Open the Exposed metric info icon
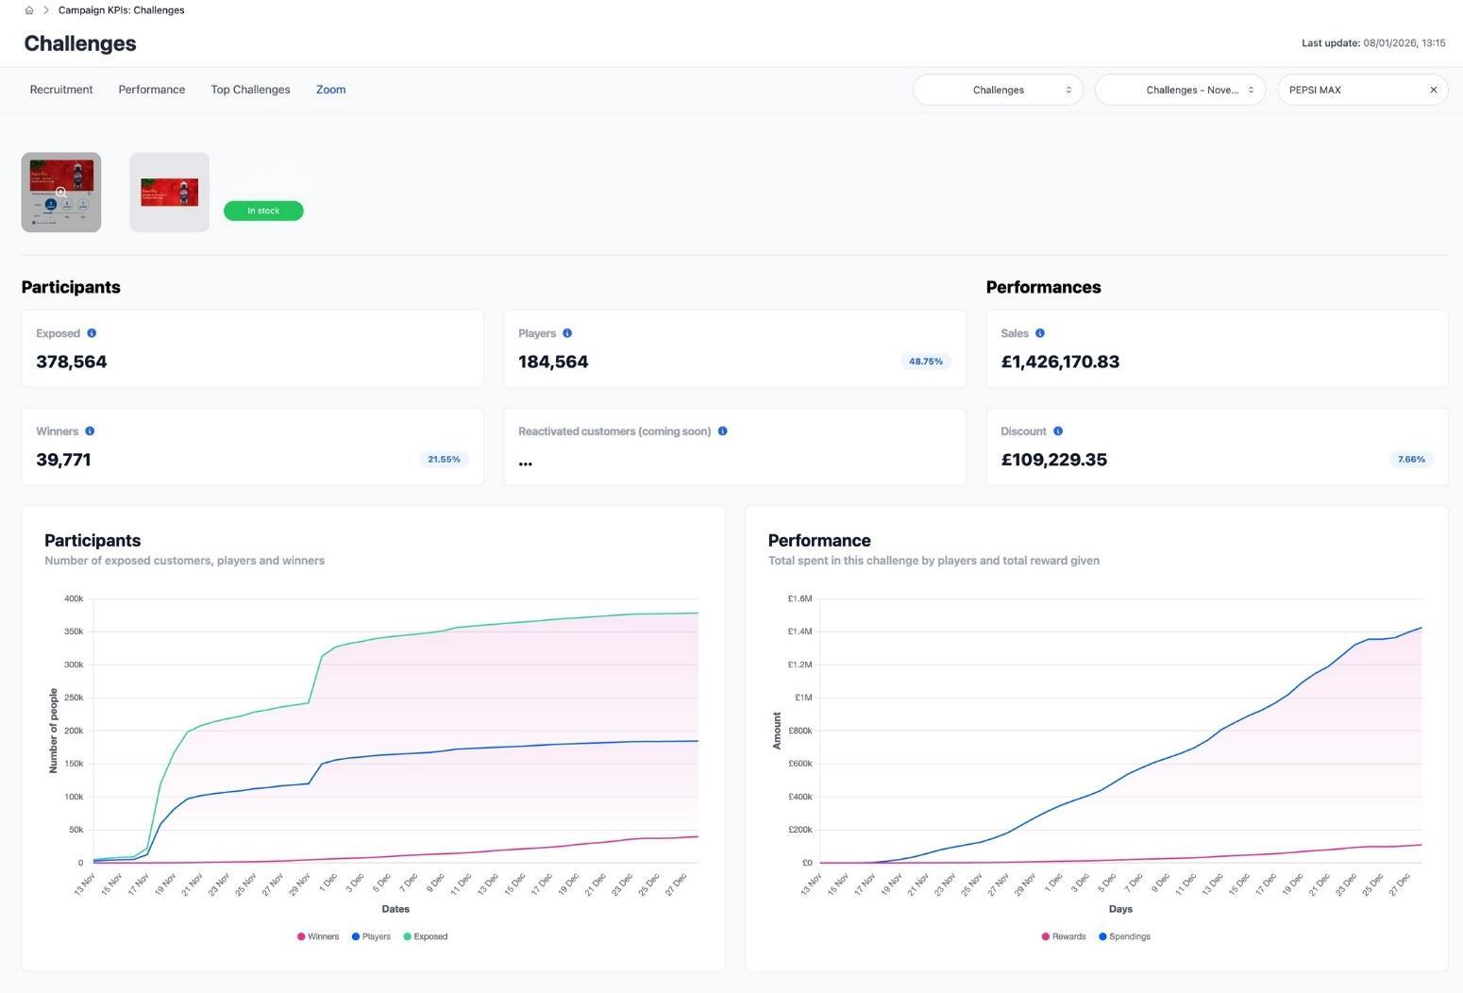Screen dimensions: 1463x993 point(92,333)
